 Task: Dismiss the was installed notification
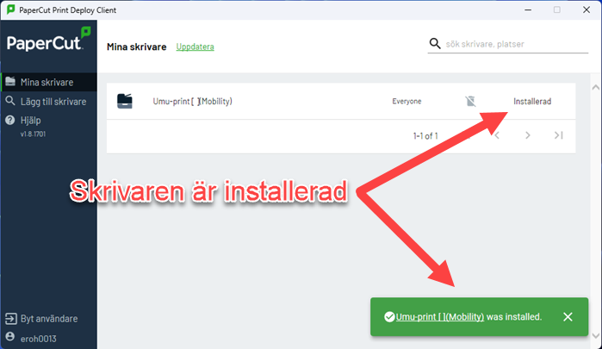[568, 317]
